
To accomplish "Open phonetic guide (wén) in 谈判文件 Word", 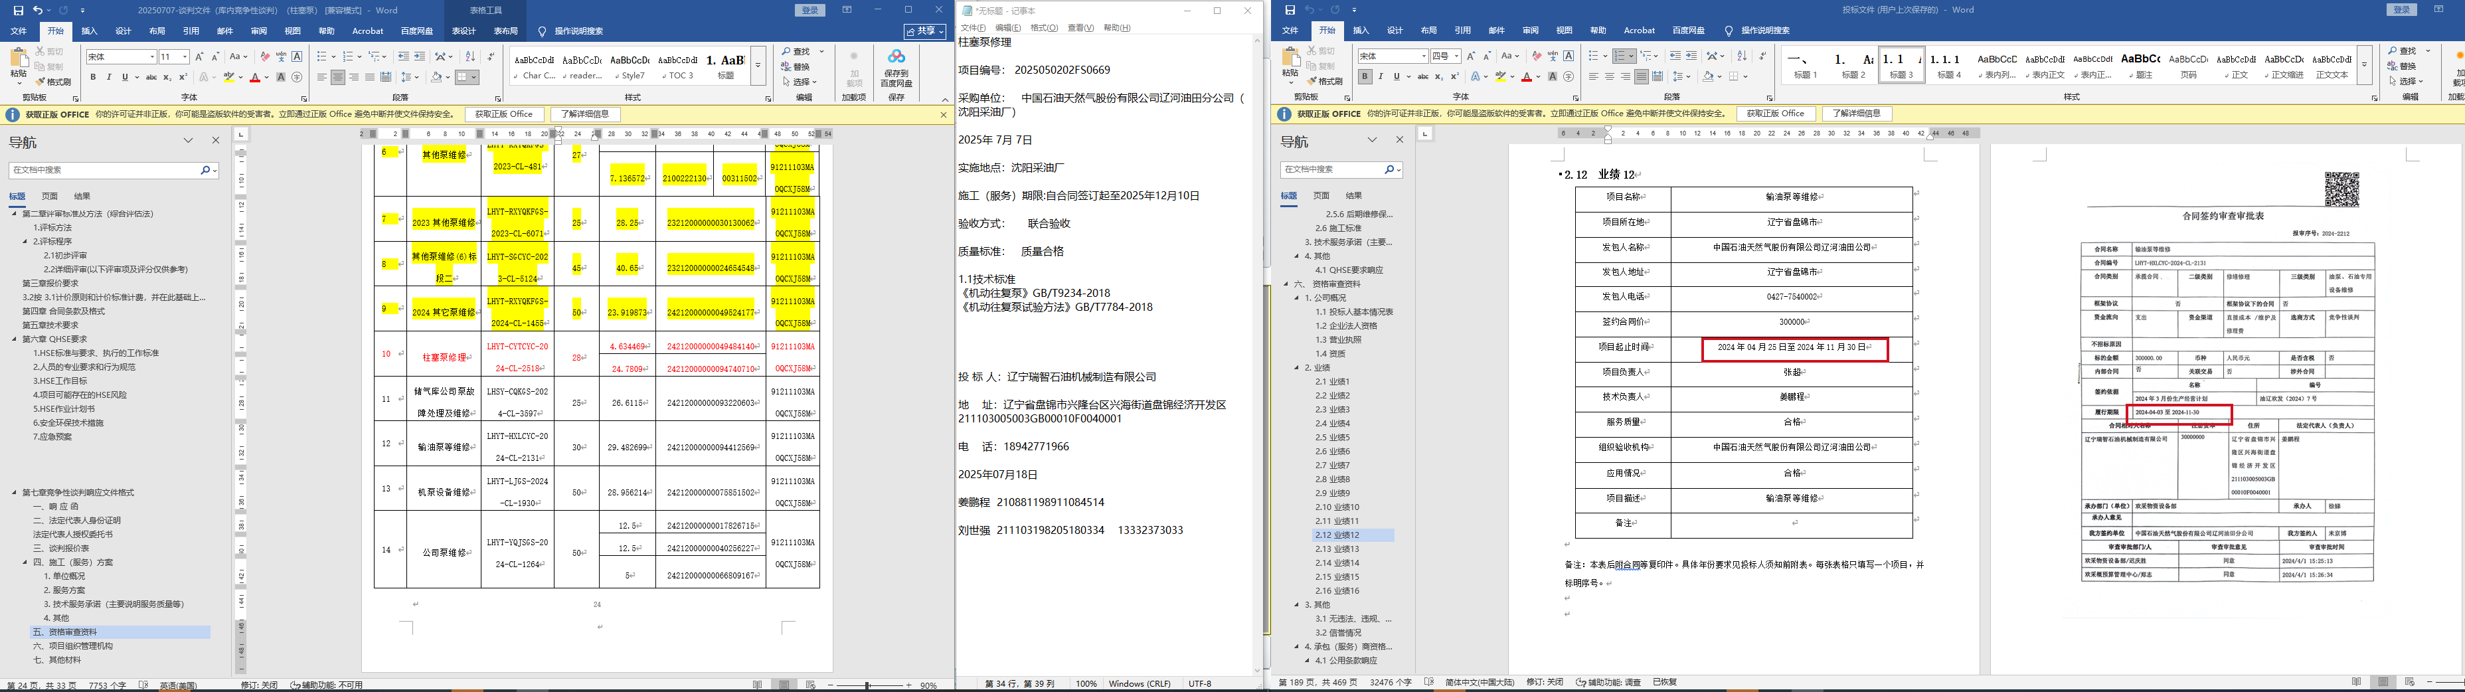I will click(x=282, y=56).
